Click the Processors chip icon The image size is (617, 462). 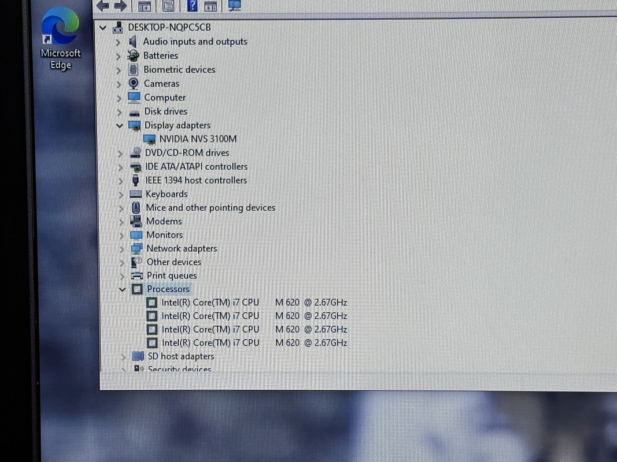[137, 289]
